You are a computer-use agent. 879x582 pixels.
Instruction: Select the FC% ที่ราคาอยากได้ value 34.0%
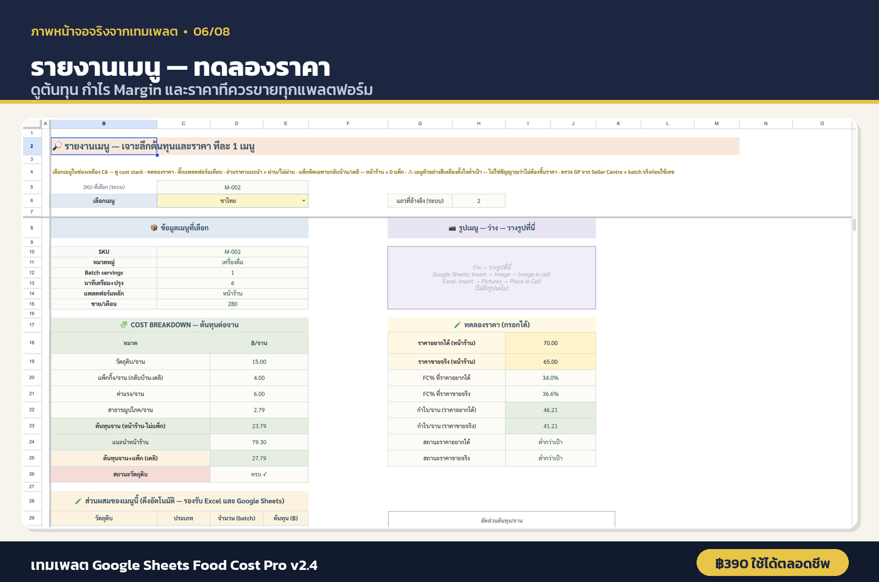point(550,378)
